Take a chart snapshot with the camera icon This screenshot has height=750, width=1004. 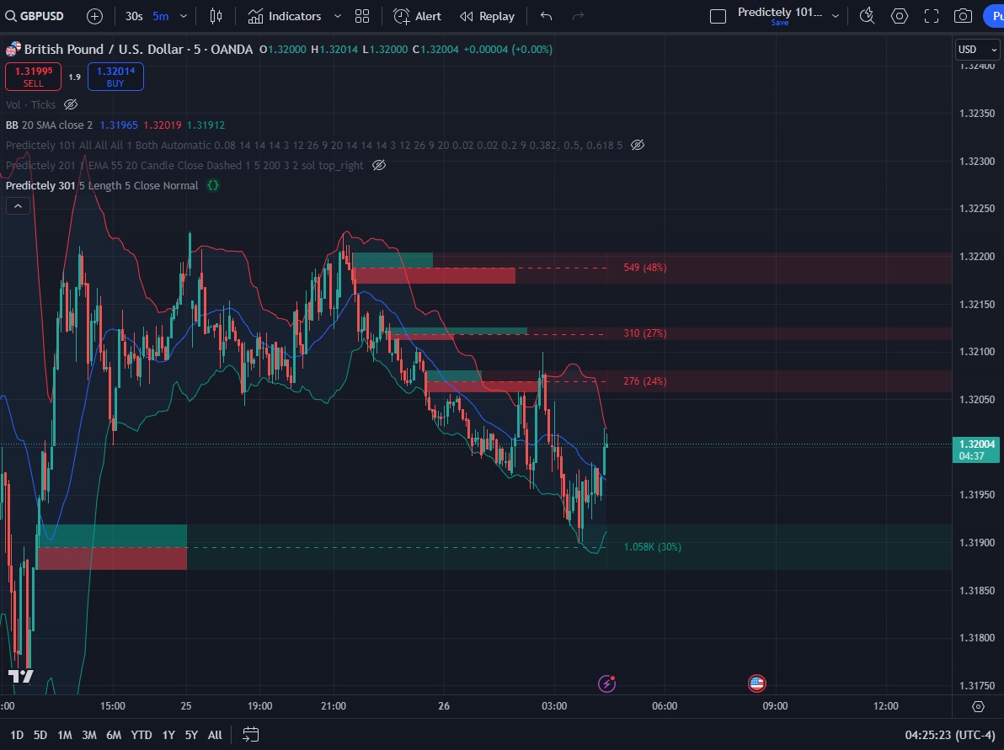point(963,16)
